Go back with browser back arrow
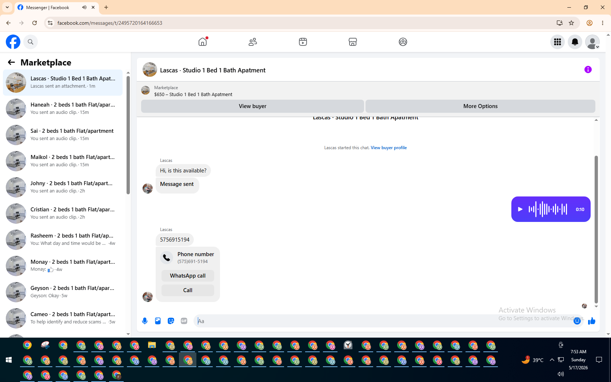The width and height of the screenshot is (611, 382). pos(8,23)
